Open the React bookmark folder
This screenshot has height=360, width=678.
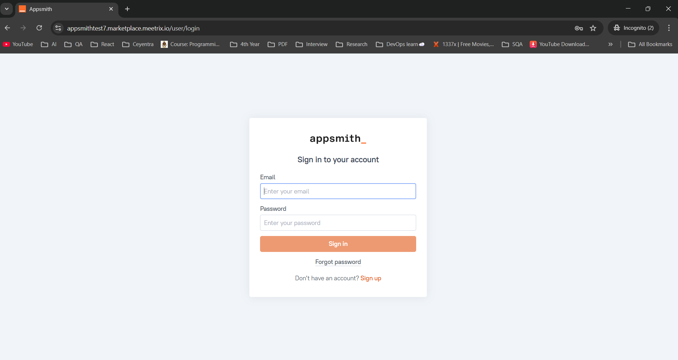click(103, 44)
